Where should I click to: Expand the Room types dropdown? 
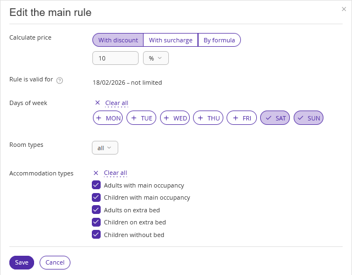[x=105, y=148]
